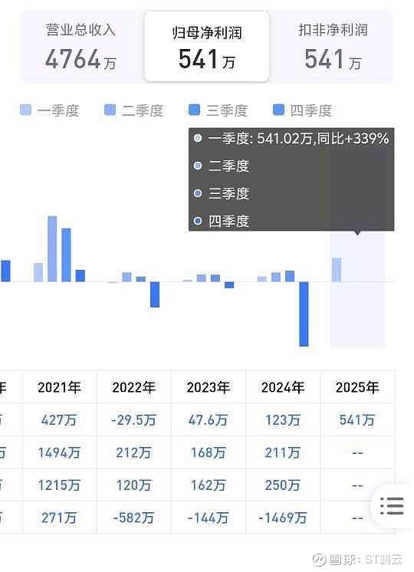
Task: Open the floating list menu icon
Action: (x=392, y=505)
